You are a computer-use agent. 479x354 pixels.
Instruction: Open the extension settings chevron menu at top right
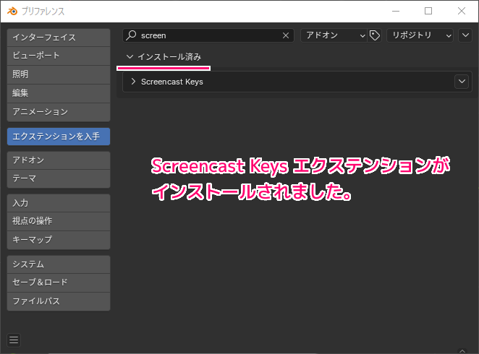point(465,35)
